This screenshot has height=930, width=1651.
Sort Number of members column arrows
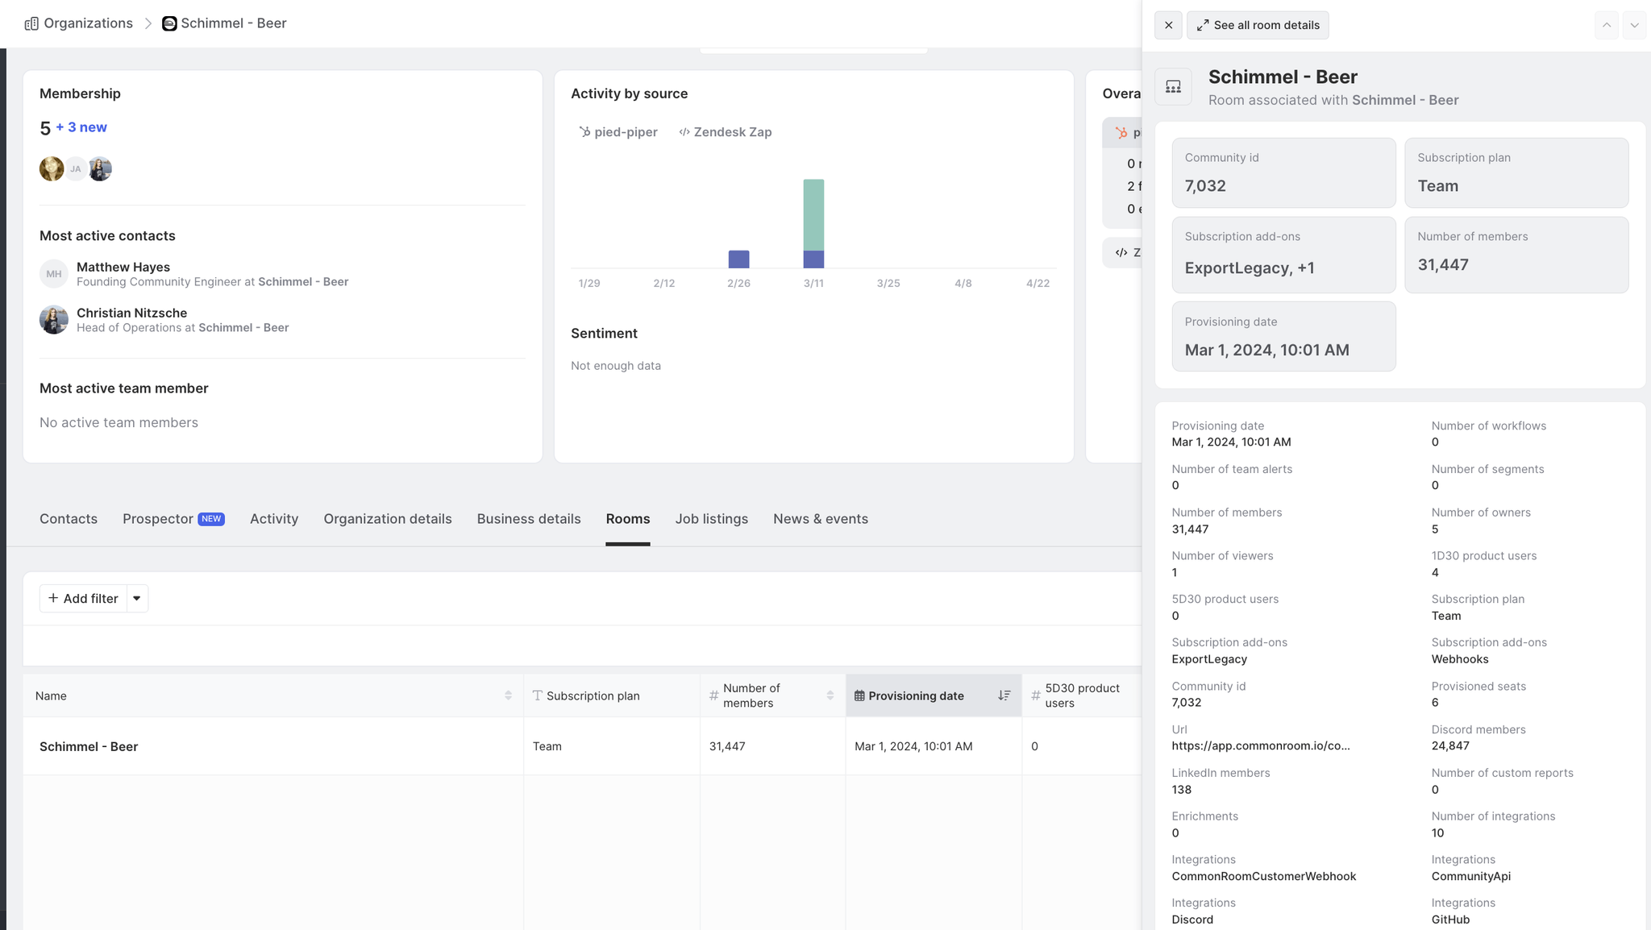pos(830,695)
